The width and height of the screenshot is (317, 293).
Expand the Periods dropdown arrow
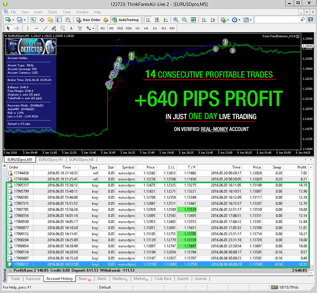tap(239, 20)
